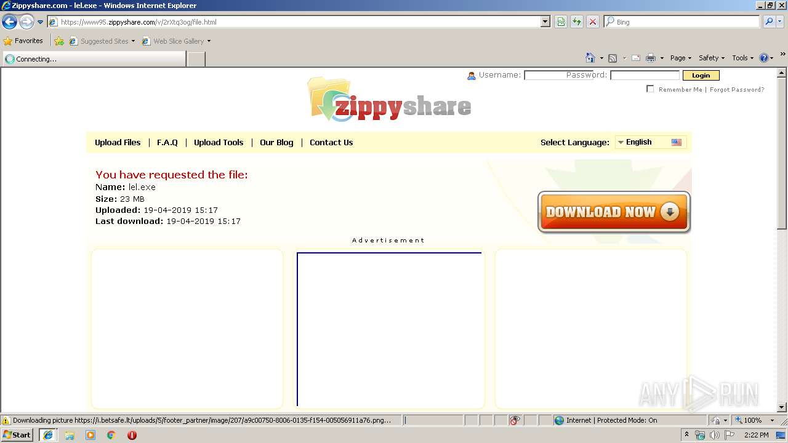788x443 pixels.
Task: Open the Web Slice Gallery link
Action: click(x=176, y=41)
